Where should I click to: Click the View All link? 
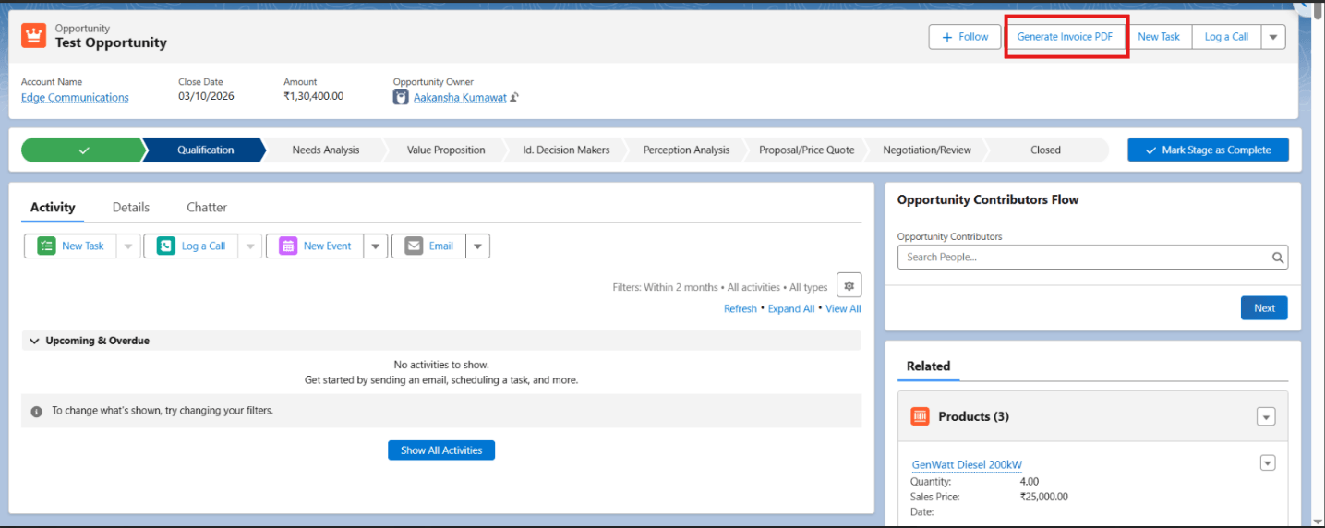[x=843, y=309]
